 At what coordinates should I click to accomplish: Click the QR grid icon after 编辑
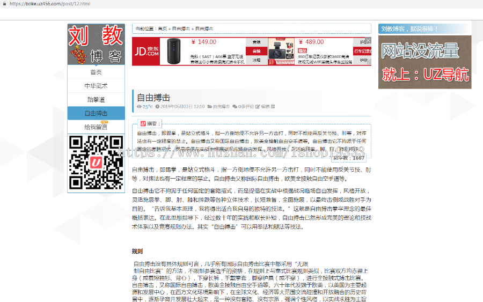pyautogui.click(x=273, y=107)
